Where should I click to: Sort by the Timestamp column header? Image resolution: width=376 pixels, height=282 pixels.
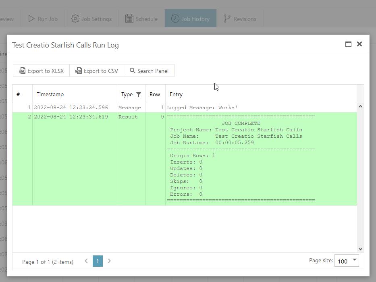tap(50, 94)
